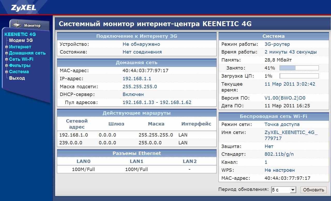Click the 255.255.255.0 subnet mask link

[140, 87]
